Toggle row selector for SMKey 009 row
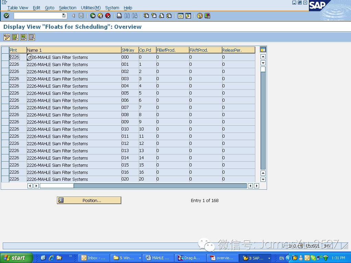This screenshot has width=351, height=263. coord(5,122)
